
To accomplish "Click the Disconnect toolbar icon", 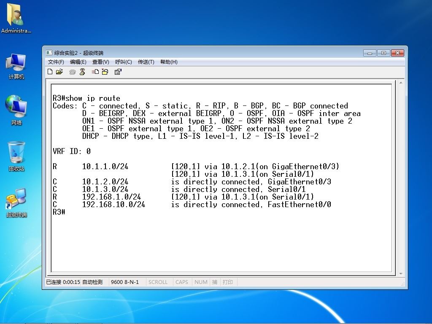I will point(82,72).
